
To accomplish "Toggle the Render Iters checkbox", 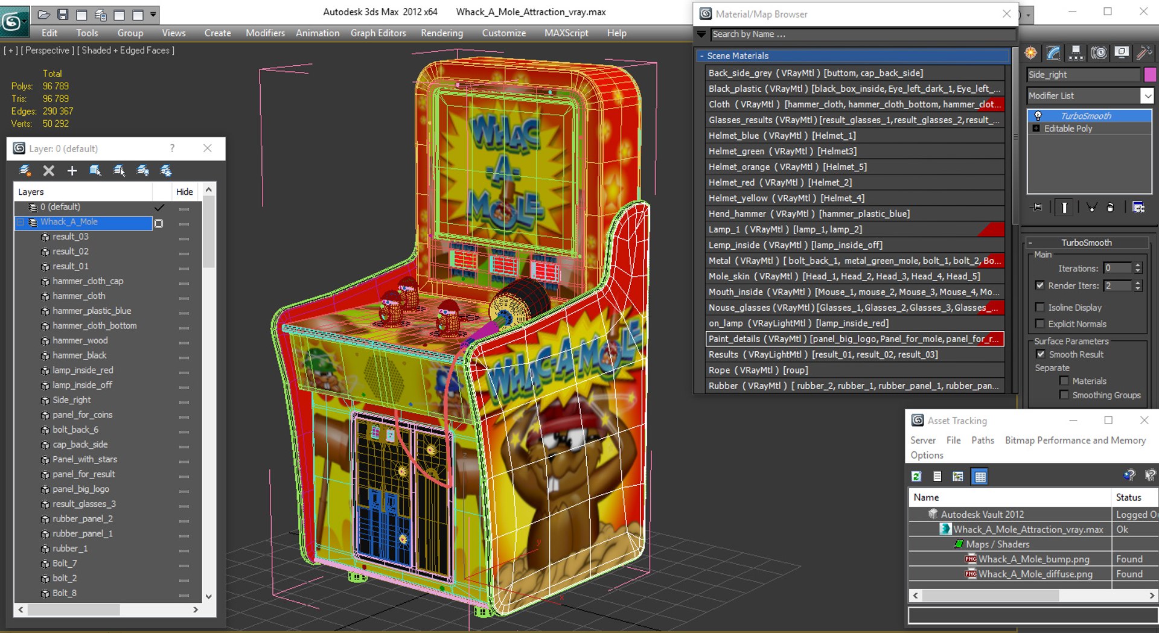I will coord(1039,285).
